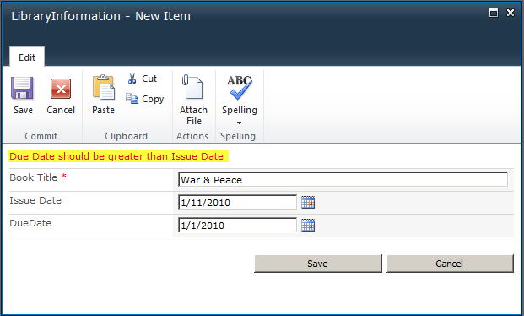Viewport: 524px width, 316px height.
Task: Copy selection using the Copy icon
Action: coord(132,99)
